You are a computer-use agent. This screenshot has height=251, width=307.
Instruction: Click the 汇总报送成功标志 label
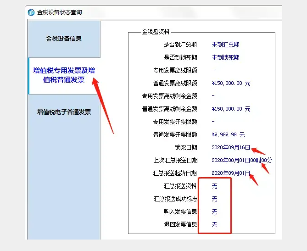(175, 199)
